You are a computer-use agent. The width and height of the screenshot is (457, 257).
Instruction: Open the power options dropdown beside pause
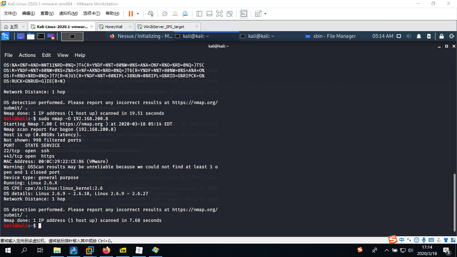pyautogui.click(x=138, y=14)
